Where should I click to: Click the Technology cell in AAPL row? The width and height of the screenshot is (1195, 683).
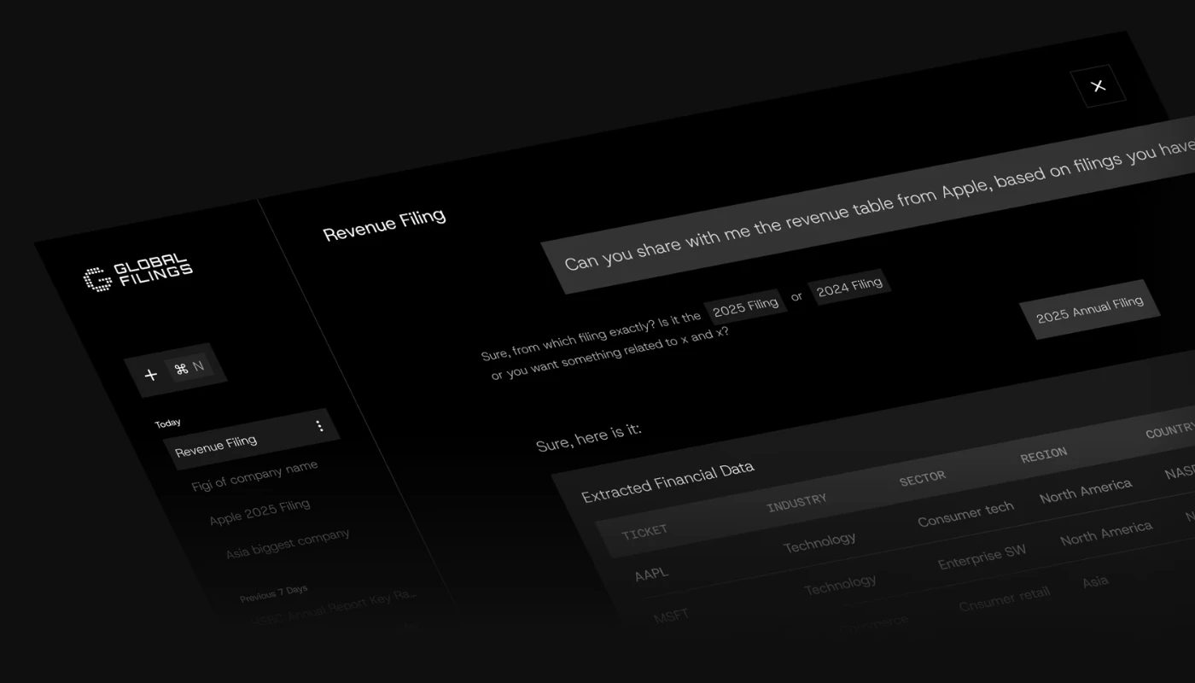coord(819,542)
